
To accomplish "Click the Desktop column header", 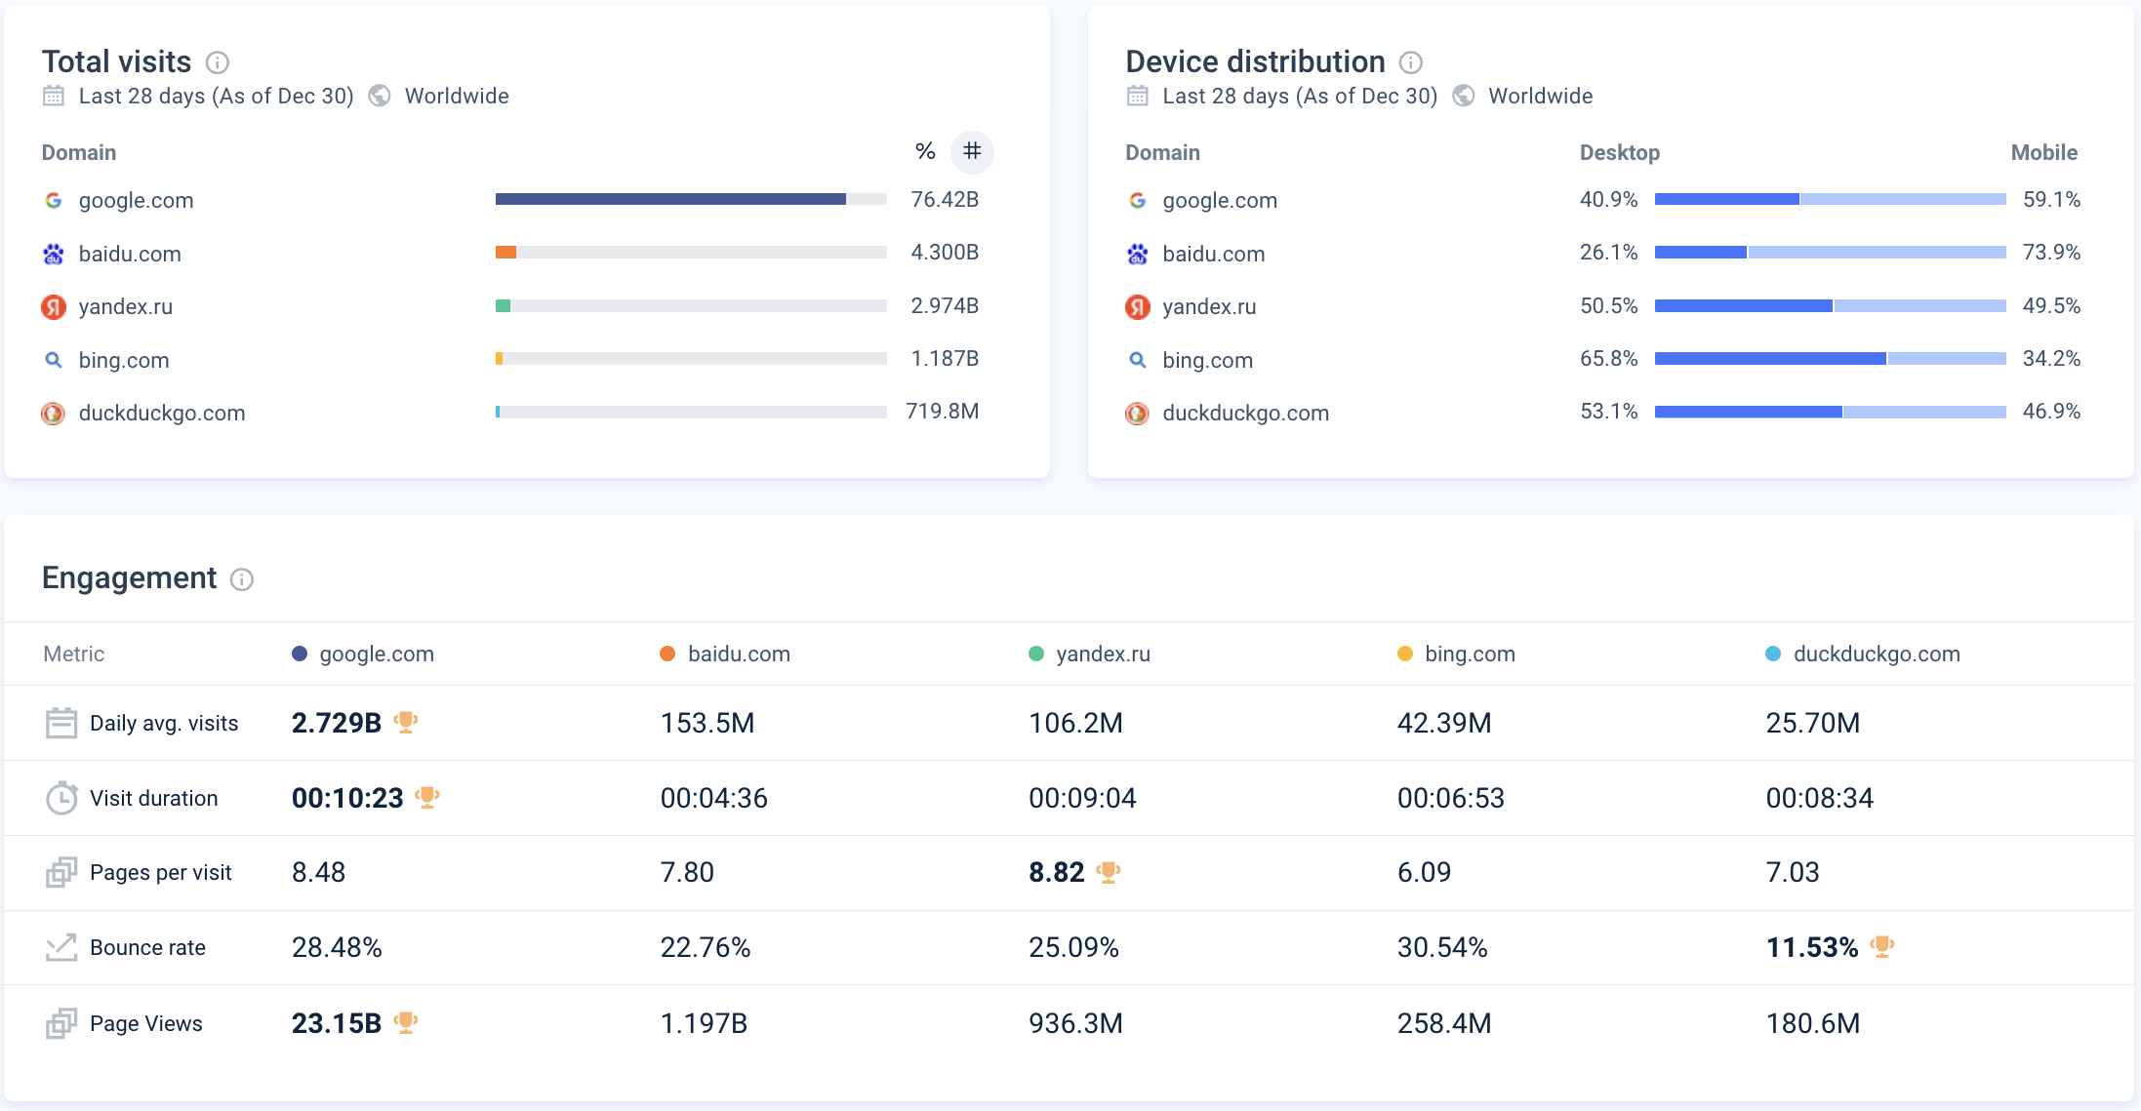I will point(1620,152).
